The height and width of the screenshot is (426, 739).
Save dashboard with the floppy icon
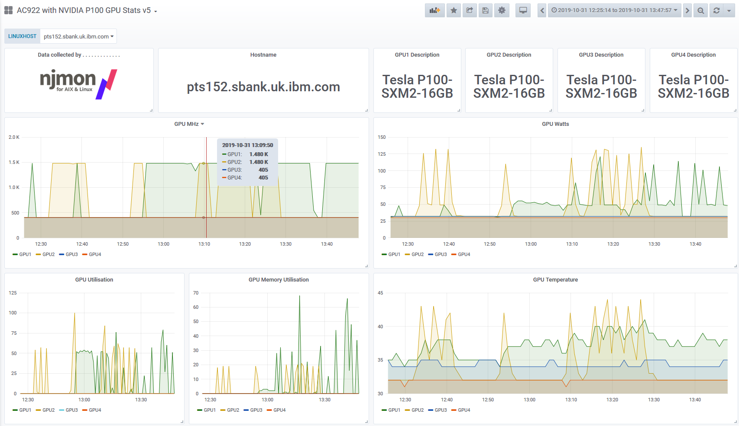click(x=486, y=10)
